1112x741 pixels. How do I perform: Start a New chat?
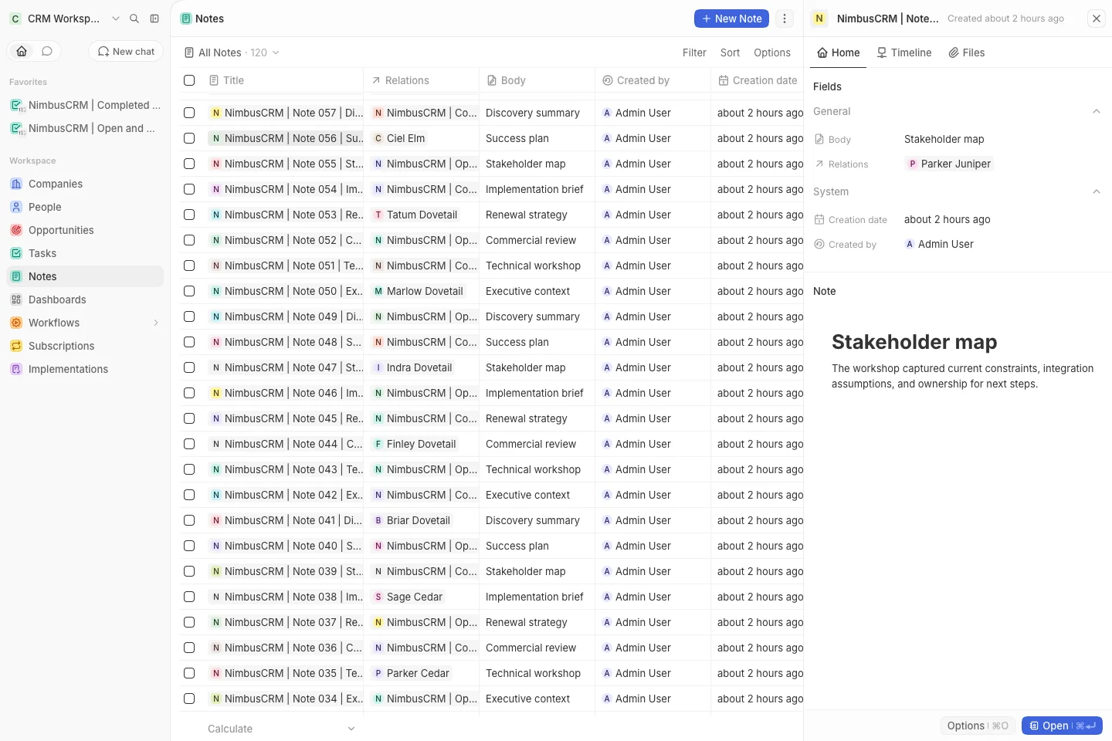pos(126,51)
